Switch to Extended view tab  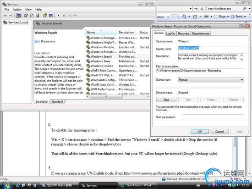pyautogui.click(x=41, y=101)
